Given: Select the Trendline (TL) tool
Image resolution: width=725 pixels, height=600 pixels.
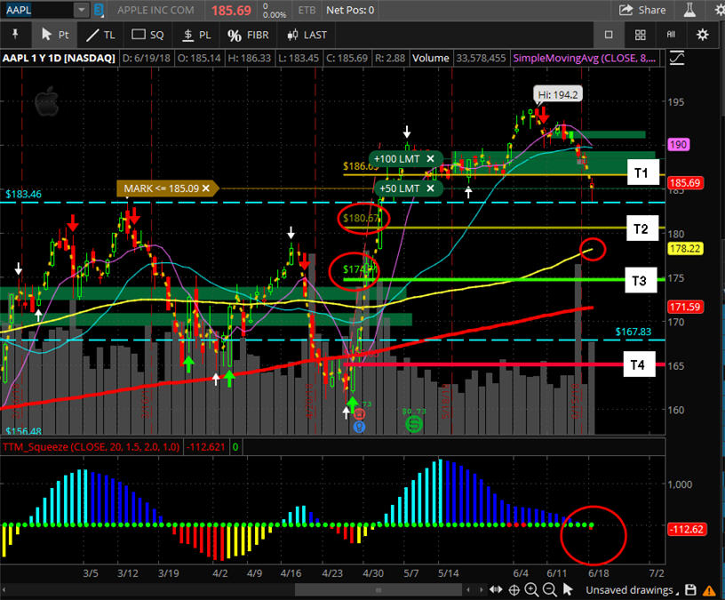Looking at the screenshot, I should (x=100, y=35).
